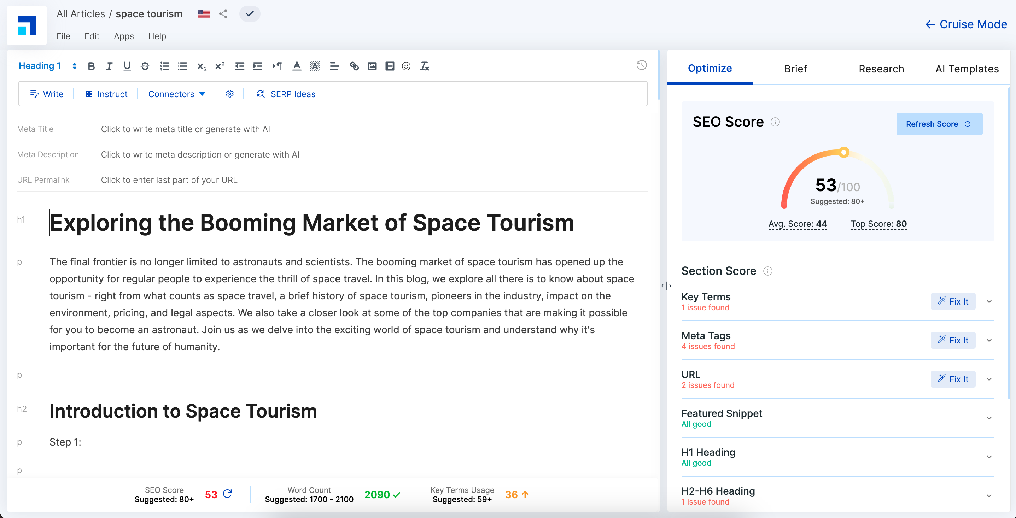Image resolution: width=1016 pixels, height=518 pixels.
Task: Toggle bold formatting in the toolbar
Action: [x=91, y=66]
